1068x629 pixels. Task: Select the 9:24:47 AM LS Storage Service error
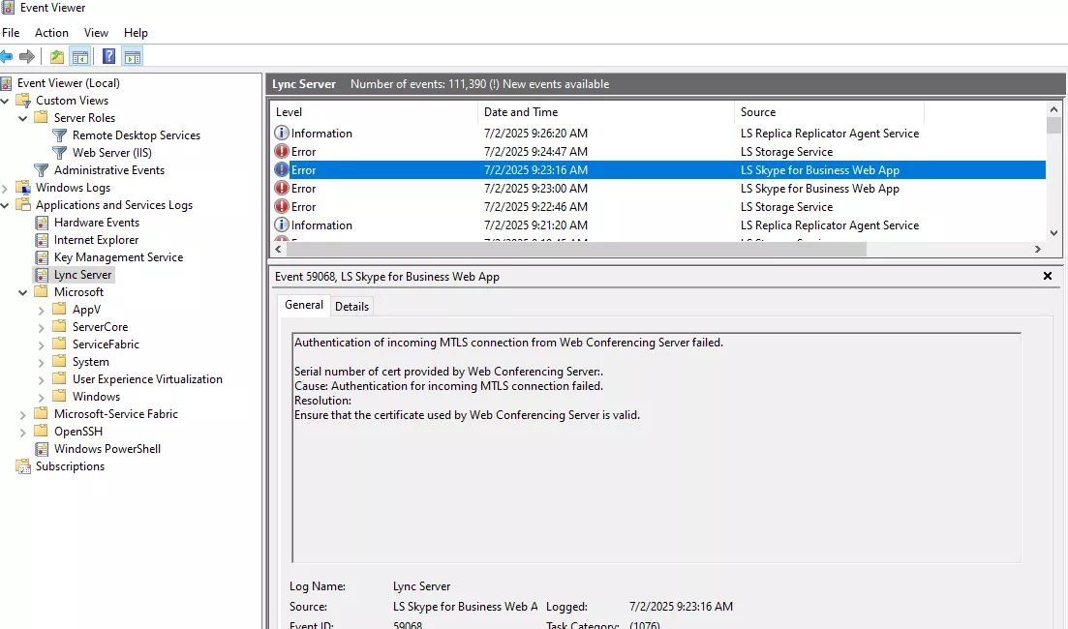pos(658,151)
